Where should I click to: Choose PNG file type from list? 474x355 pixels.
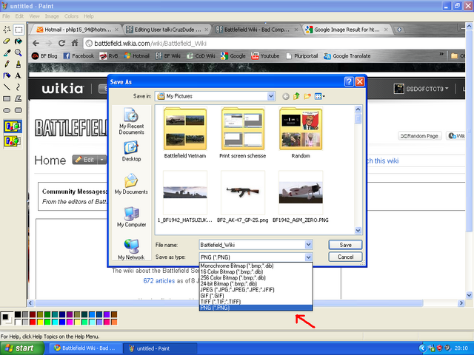pyautogui.click(x=256, y=308)
